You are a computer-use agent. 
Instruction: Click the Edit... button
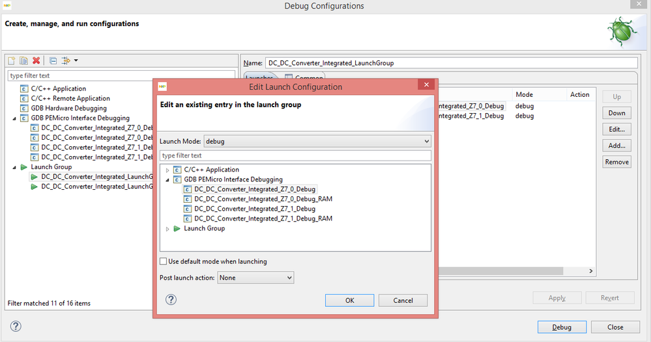point(617,129)
